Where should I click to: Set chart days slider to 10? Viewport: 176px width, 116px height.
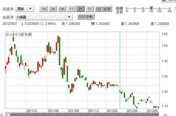tap(127, 9)
